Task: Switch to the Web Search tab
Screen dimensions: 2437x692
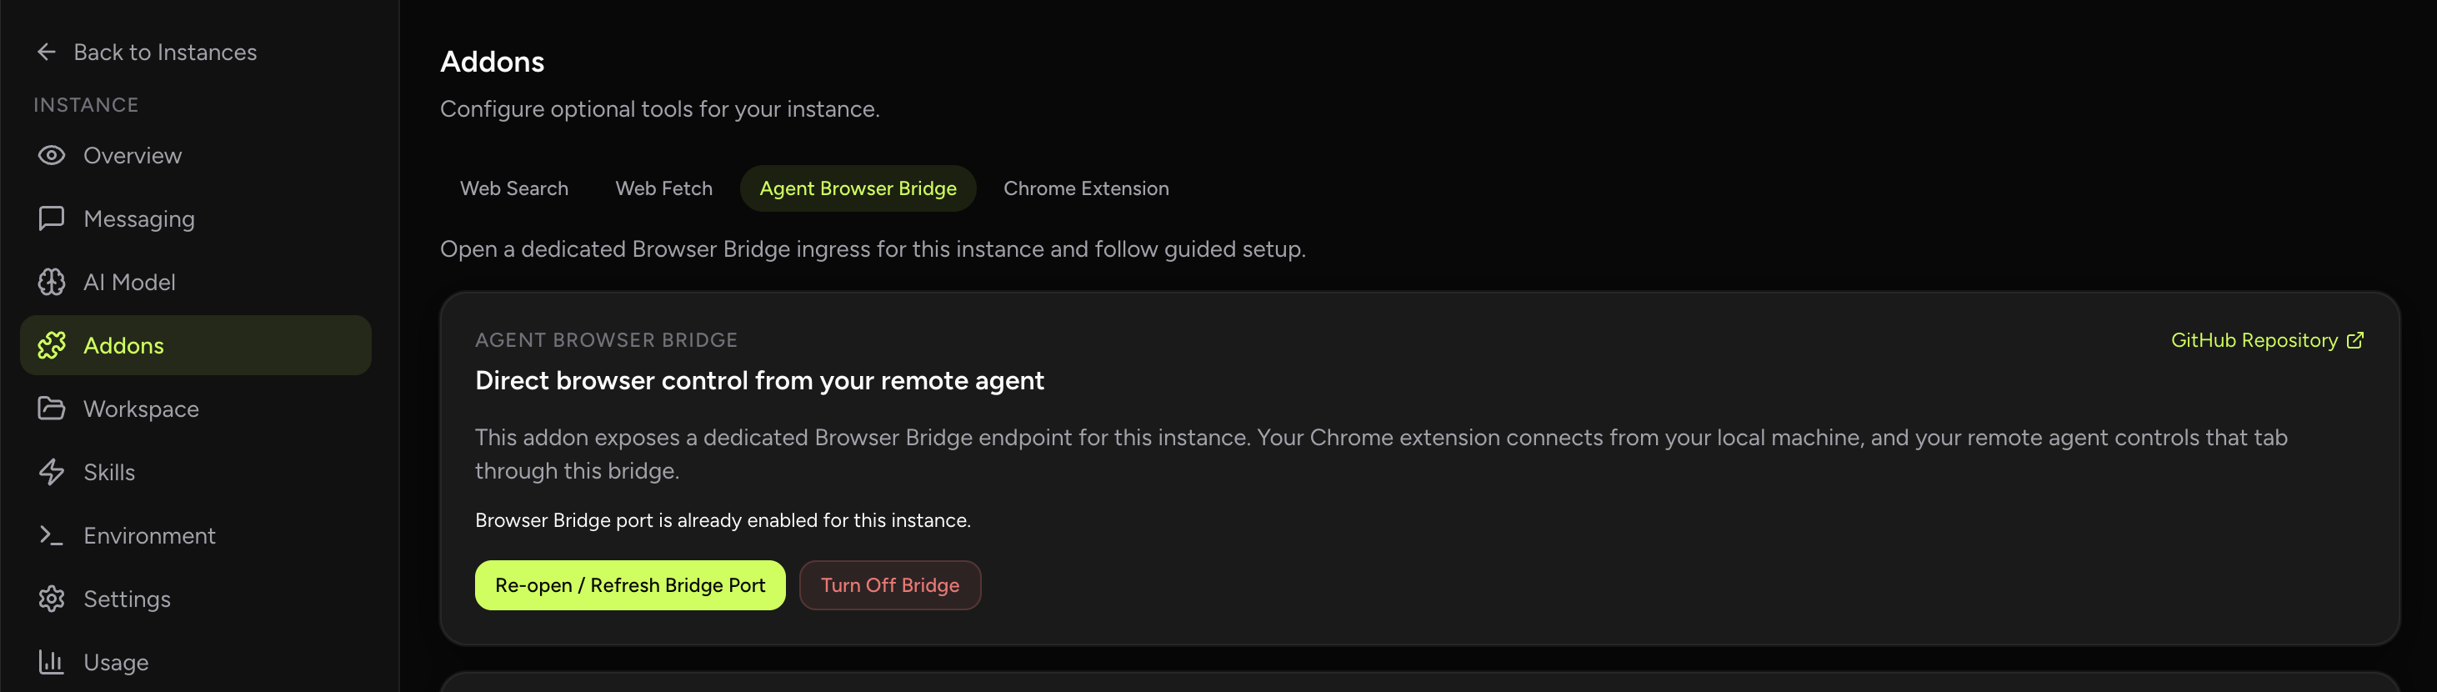Action: [513, 188]
